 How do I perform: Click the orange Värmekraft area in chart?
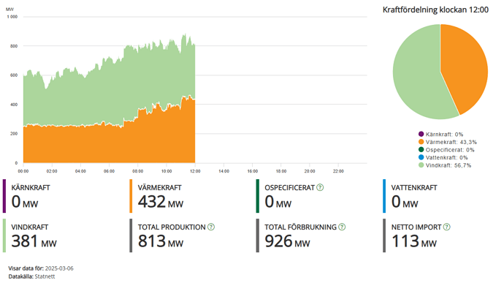[110, 145]
